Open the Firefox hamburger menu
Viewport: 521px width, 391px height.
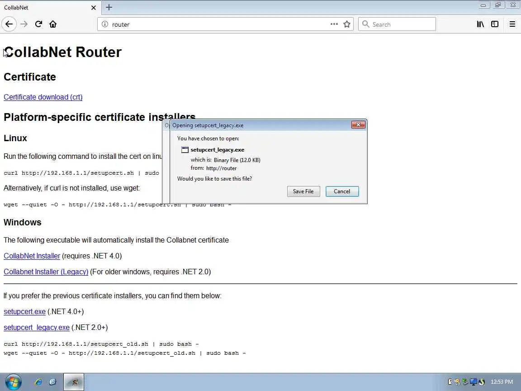pos(512,24)
